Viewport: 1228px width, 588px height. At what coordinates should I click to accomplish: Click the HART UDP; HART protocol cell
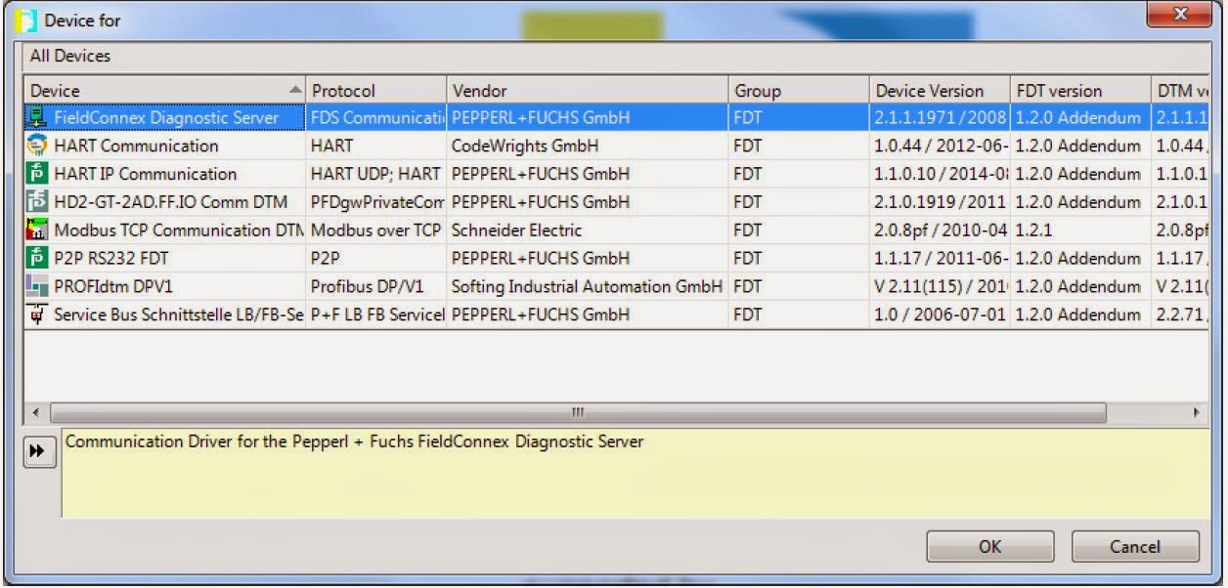coord(376,175)
